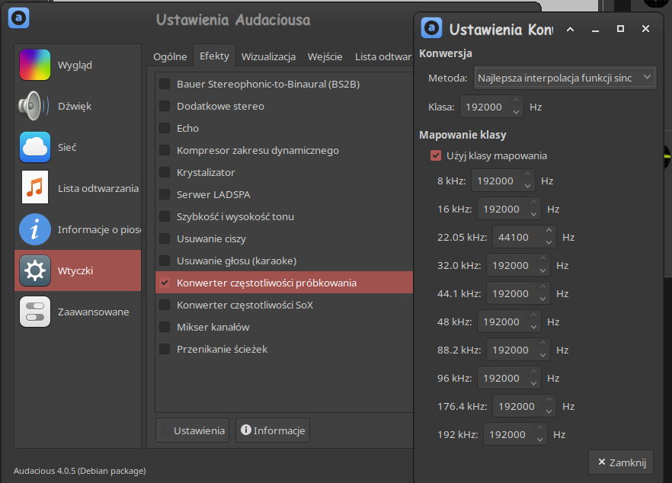
Task: Open the Informacje o piosence info icon
Action: [35, 229]
